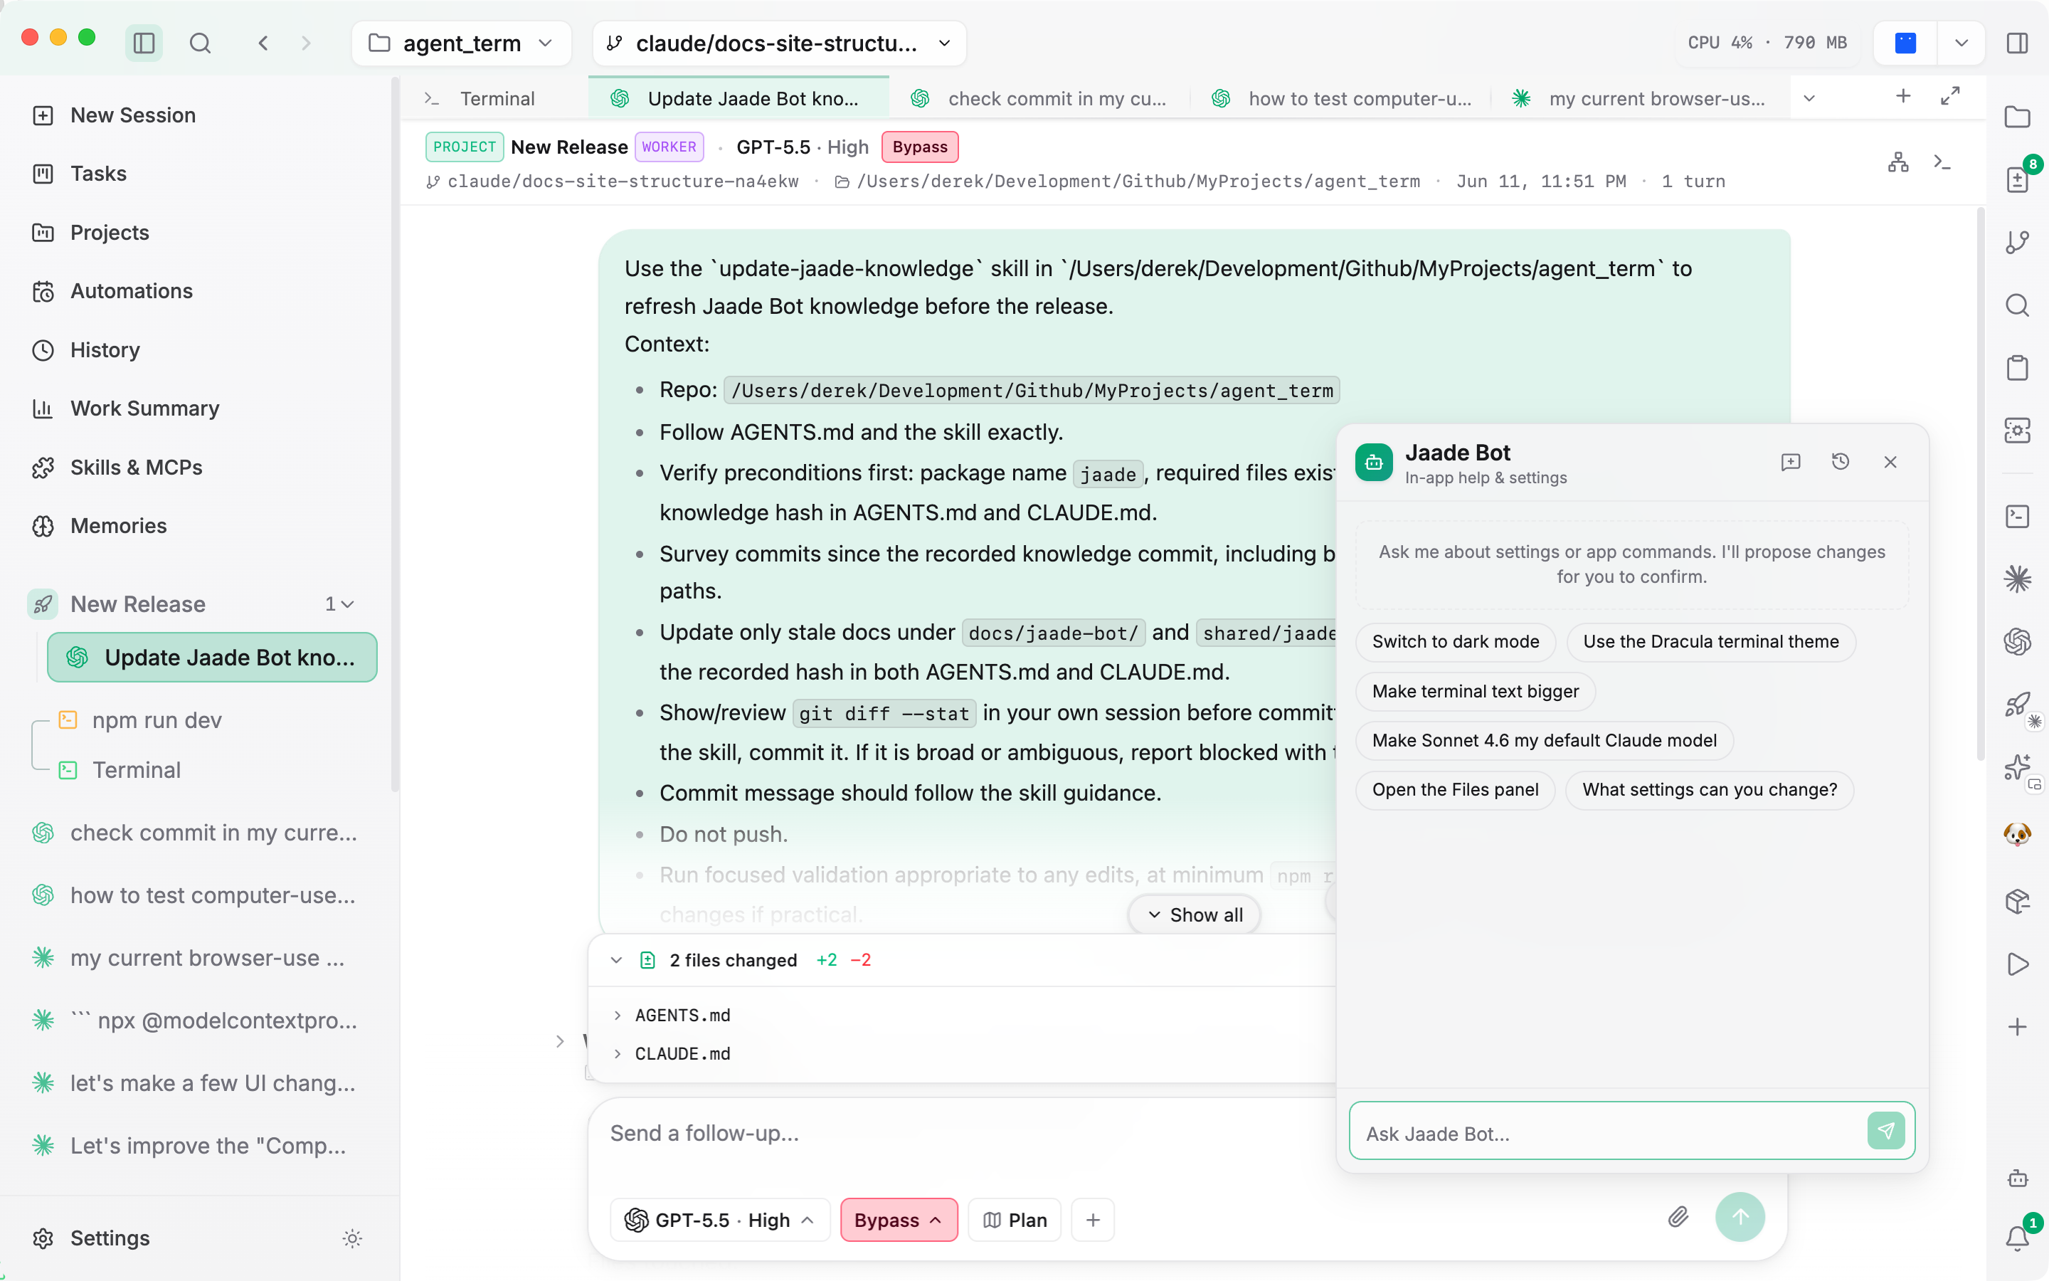Open the session hierarchy tree icon
The width and height of the screenshot is (2049, 1281).
1897,162
